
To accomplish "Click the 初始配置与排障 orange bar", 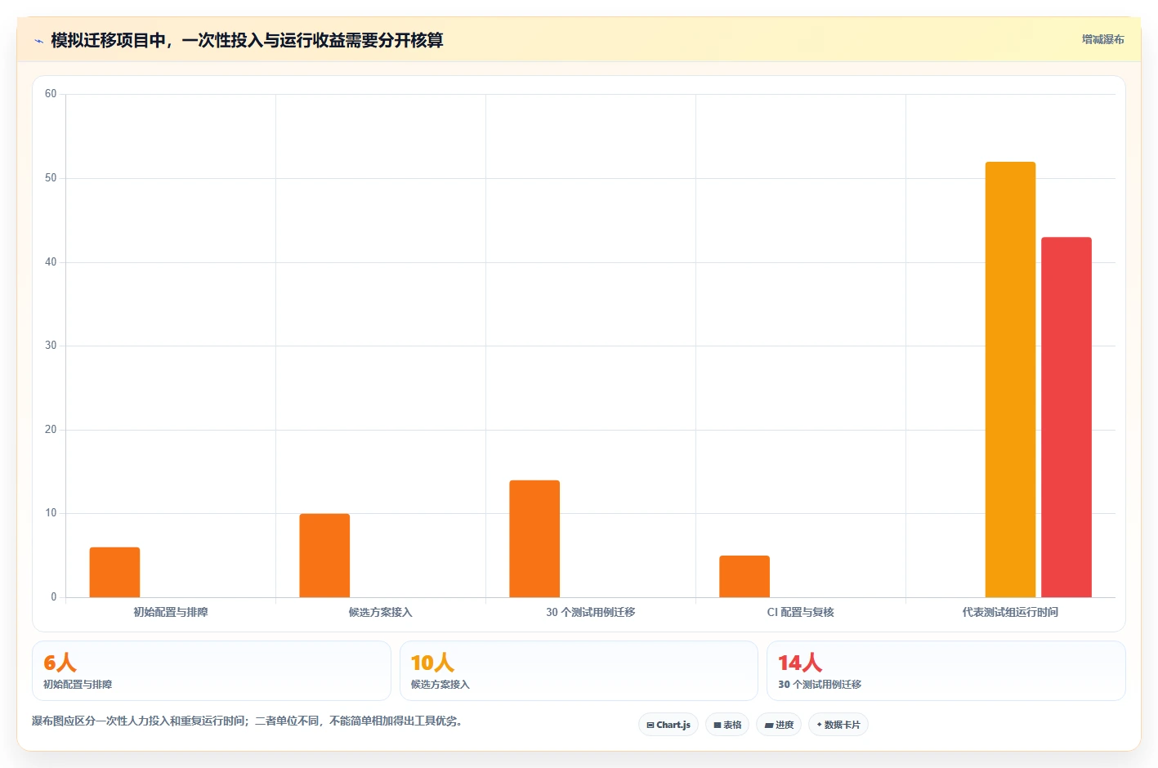I will (x=114, y=572).
